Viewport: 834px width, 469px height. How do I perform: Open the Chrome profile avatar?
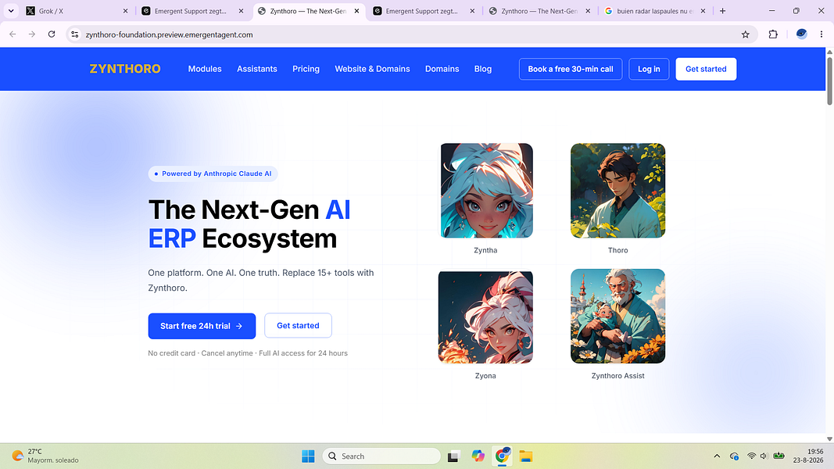(x=801, y=34)
